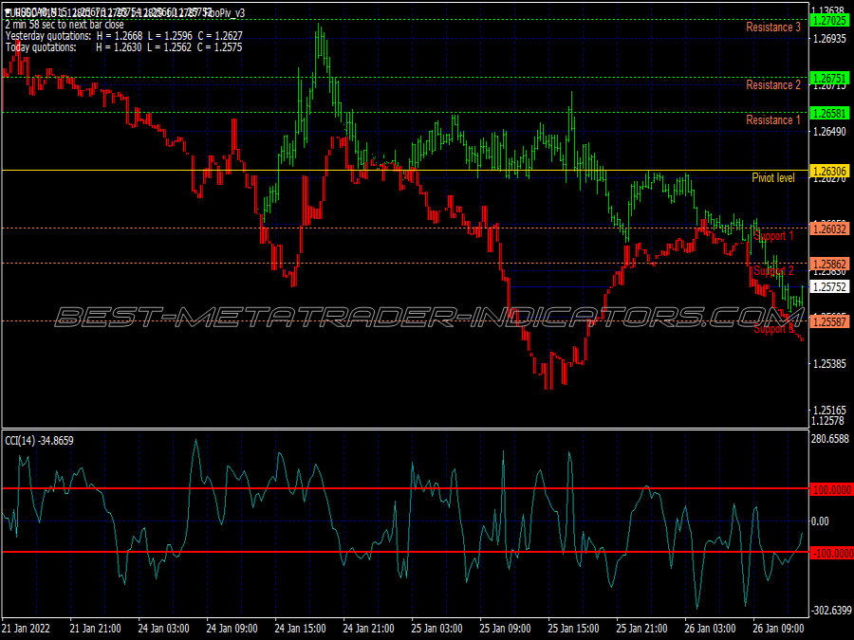Click the 25 Jan 15:00 time label
Screen dimensions: 854x640
tap(573, 629)
